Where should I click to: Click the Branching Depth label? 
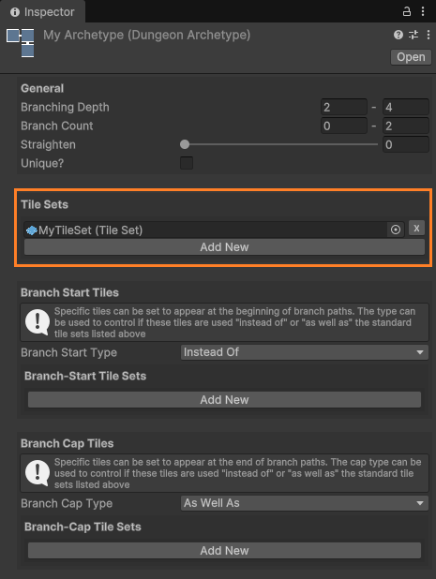point(65,107)
